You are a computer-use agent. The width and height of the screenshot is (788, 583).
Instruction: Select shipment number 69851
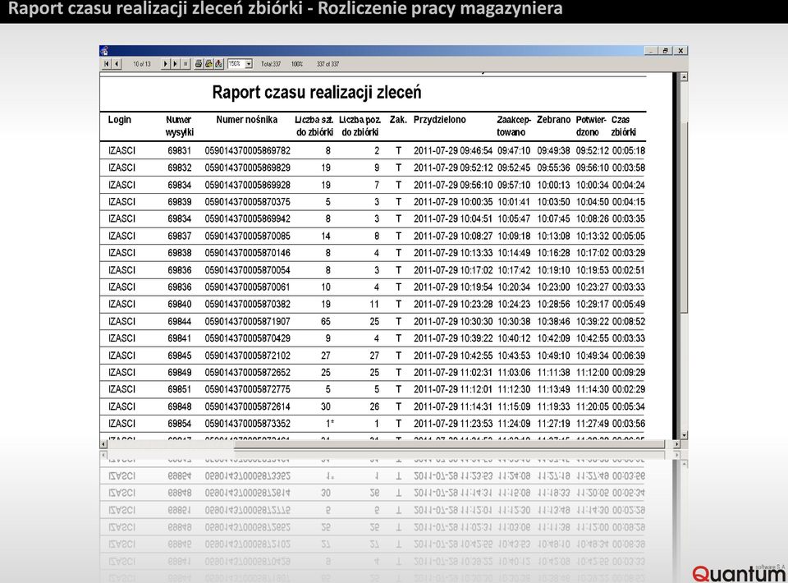(180, 389)
